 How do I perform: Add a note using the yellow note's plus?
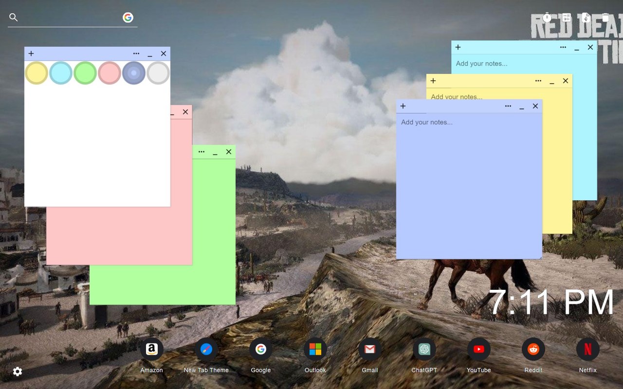(433, 81)
